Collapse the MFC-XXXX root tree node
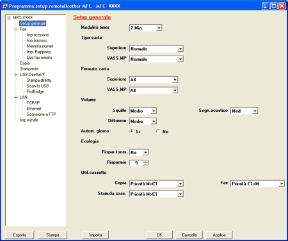Viewport: 288px width, 241px height. 9,18
